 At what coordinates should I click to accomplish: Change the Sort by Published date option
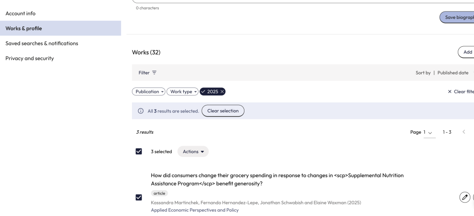(453, 73)
